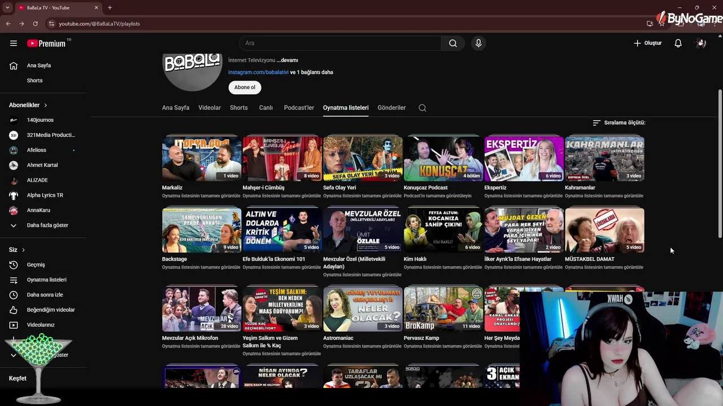Close the BaBaLa TV browser tab
This screenshot has height=406, width=723.
click(96, 8)
